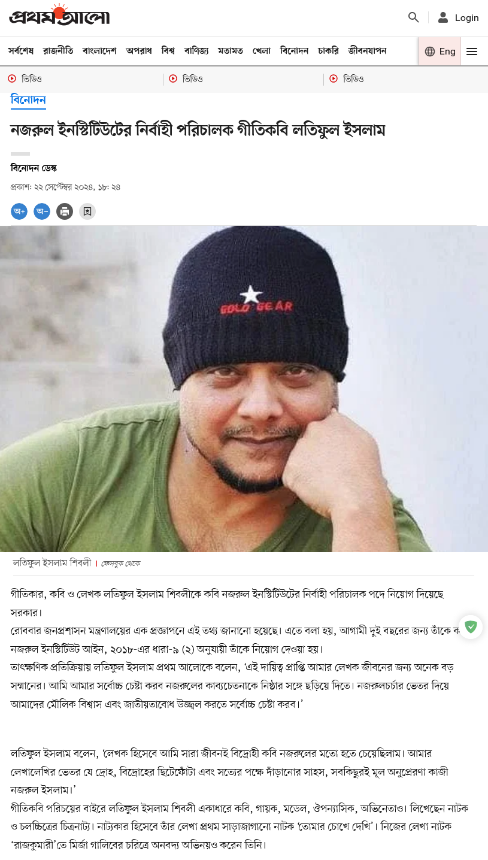Screen dimensions: 488x860
Task: Switch language to Eng
Action: coord(440,52)
